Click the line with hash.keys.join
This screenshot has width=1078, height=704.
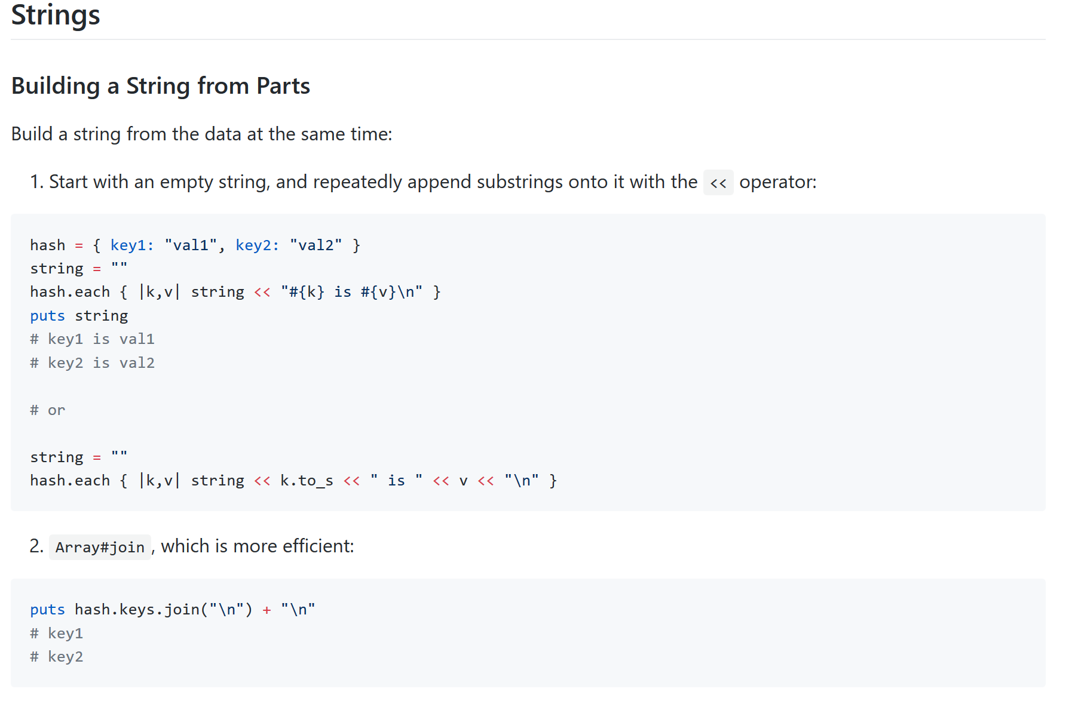173,610
